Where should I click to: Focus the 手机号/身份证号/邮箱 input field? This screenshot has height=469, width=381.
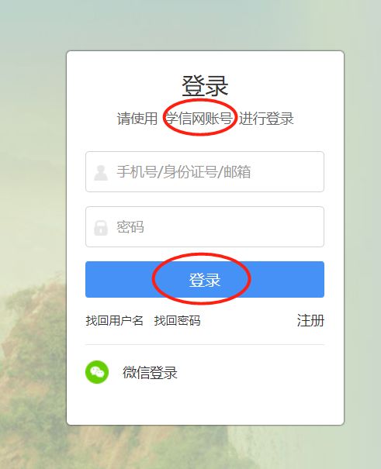(205, 171)
